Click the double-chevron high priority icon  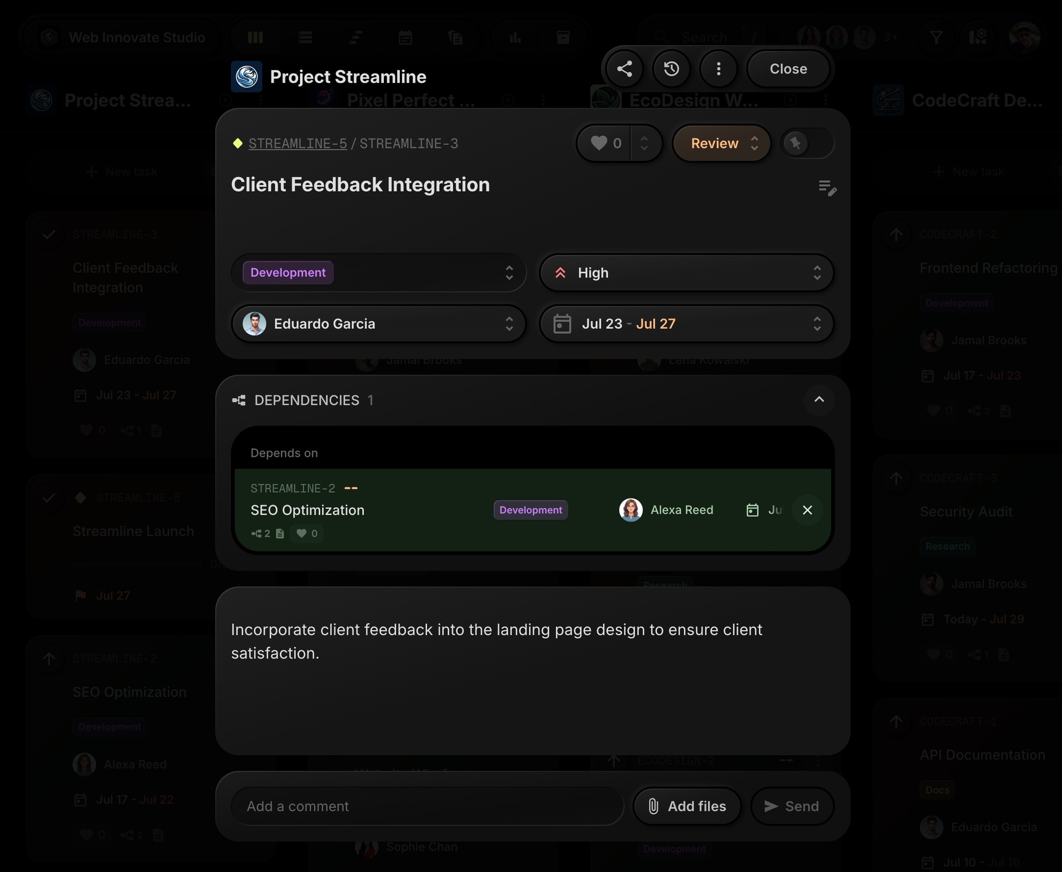[x=560, y=272]
